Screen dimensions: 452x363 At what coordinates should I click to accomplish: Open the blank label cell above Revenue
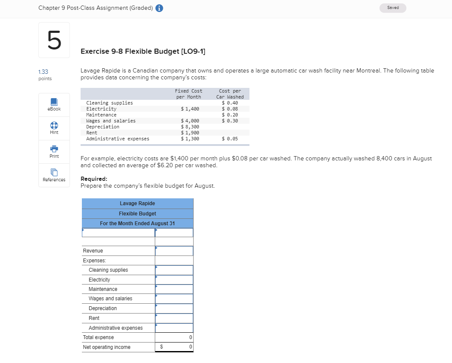[119, 232]
